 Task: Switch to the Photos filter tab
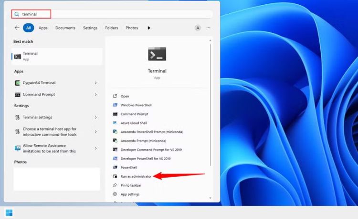click(x=132, y=28)
